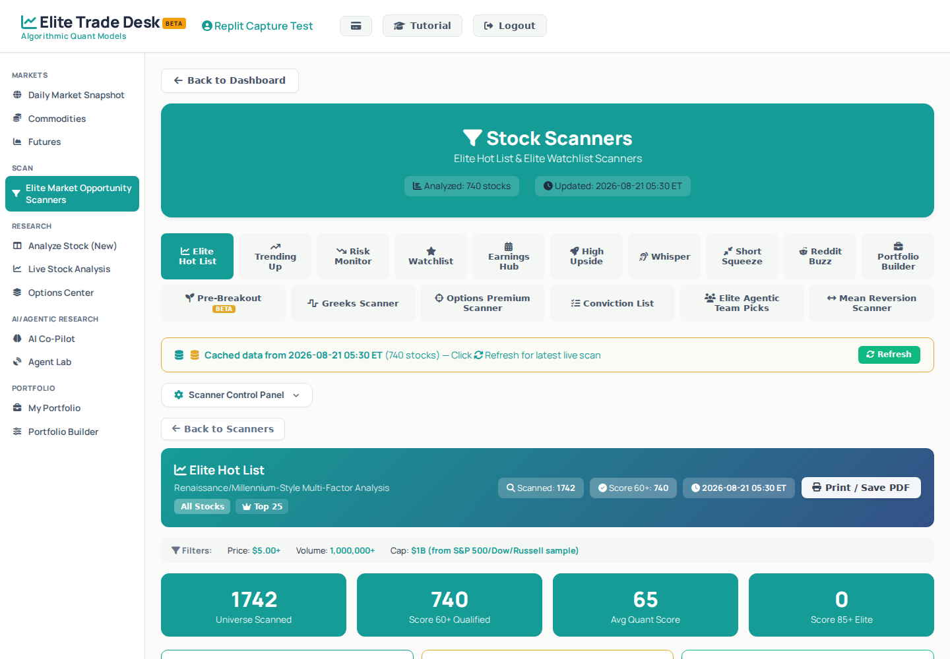Select the High Upside tab

tap(586, 256)
